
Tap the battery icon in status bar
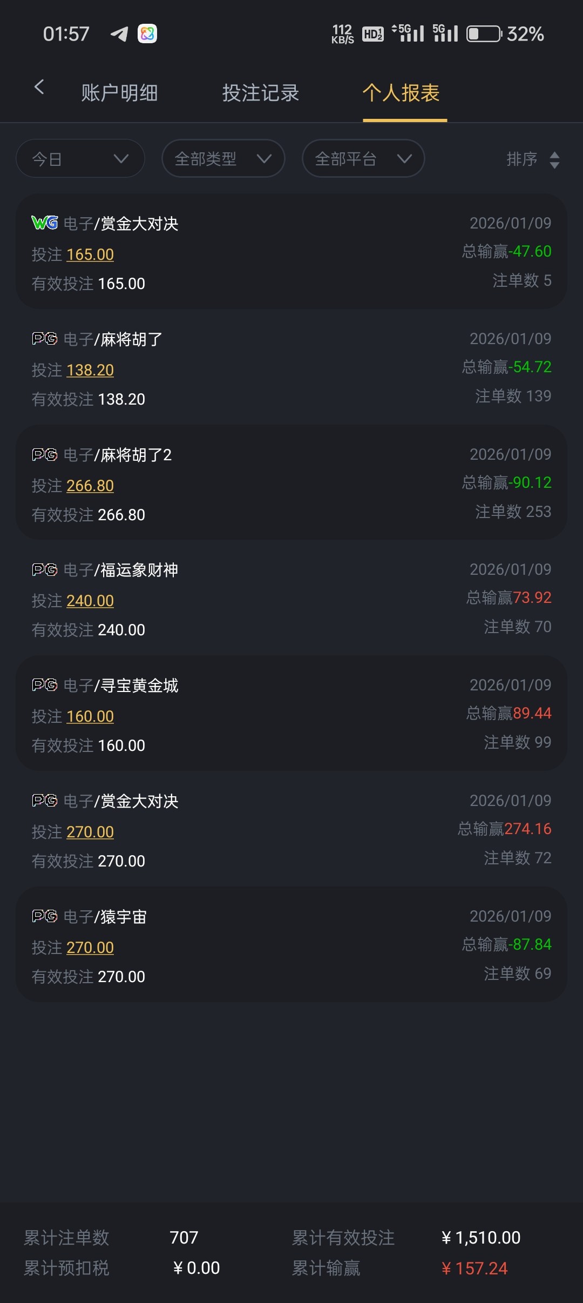pyautogui.click(x=484, y=34)
